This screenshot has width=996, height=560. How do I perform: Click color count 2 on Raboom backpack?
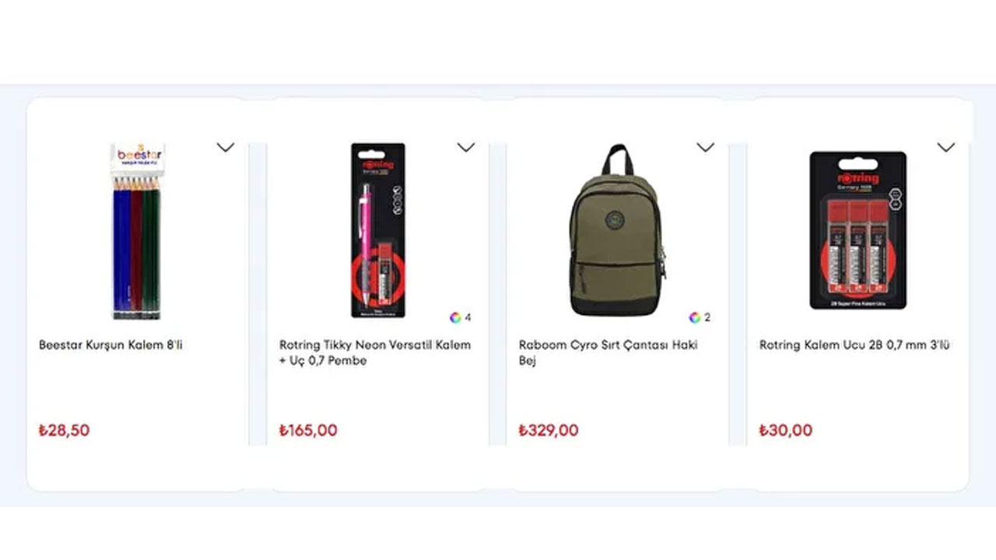[707, 317]
